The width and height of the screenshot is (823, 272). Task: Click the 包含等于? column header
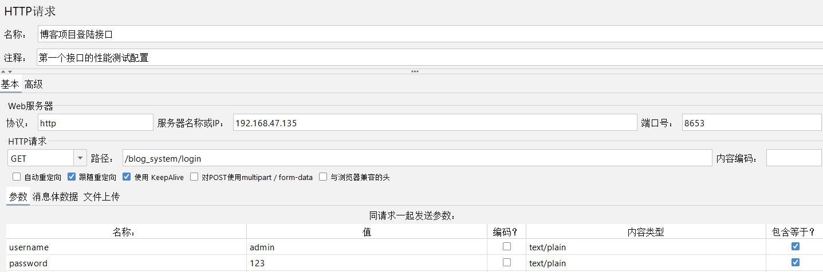click(x=794, y=231)
